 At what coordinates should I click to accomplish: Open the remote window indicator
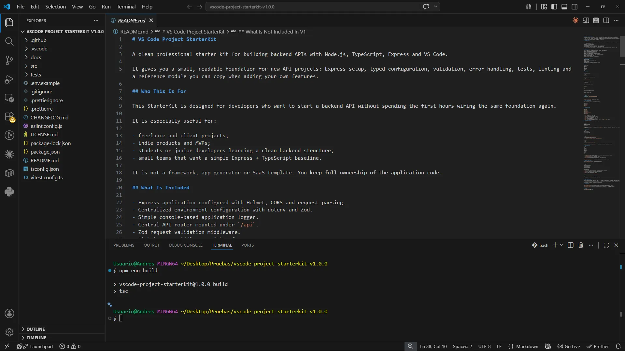pyautogui.click(x=7, y=346)
